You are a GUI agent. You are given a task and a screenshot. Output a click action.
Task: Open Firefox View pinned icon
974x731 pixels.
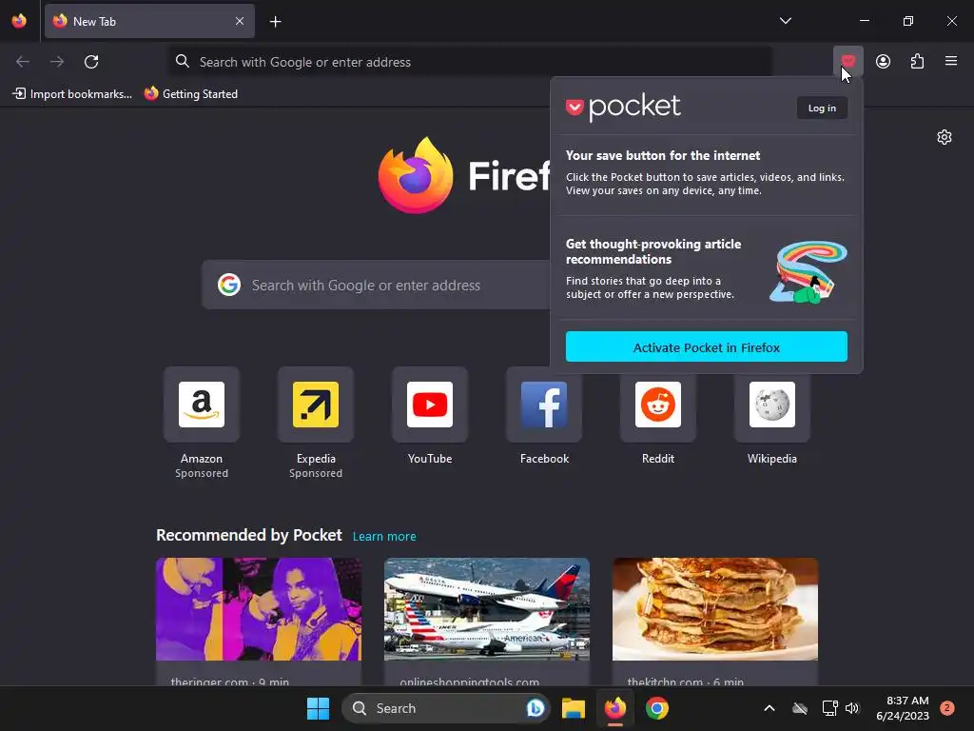19,21
